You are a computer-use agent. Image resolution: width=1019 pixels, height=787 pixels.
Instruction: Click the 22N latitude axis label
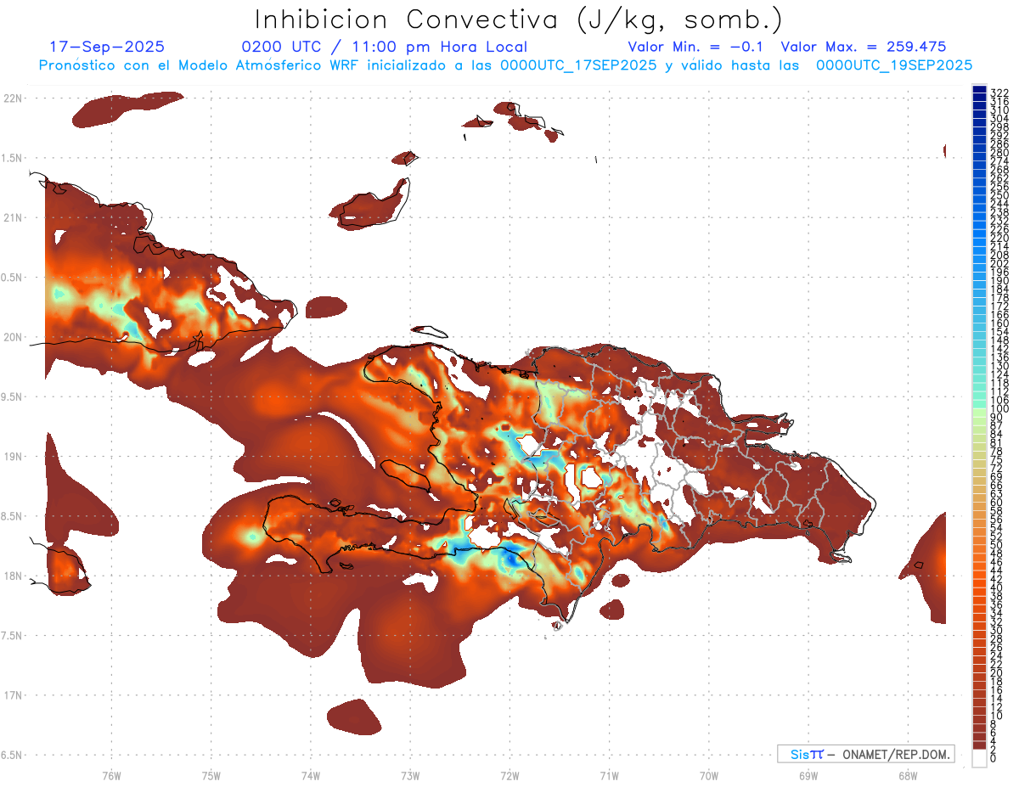tap(13, 98)
